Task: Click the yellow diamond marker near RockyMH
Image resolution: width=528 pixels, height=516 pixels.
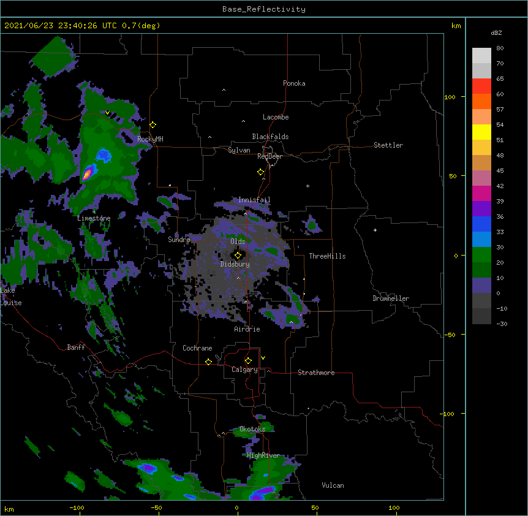Action: click(153, 125)
